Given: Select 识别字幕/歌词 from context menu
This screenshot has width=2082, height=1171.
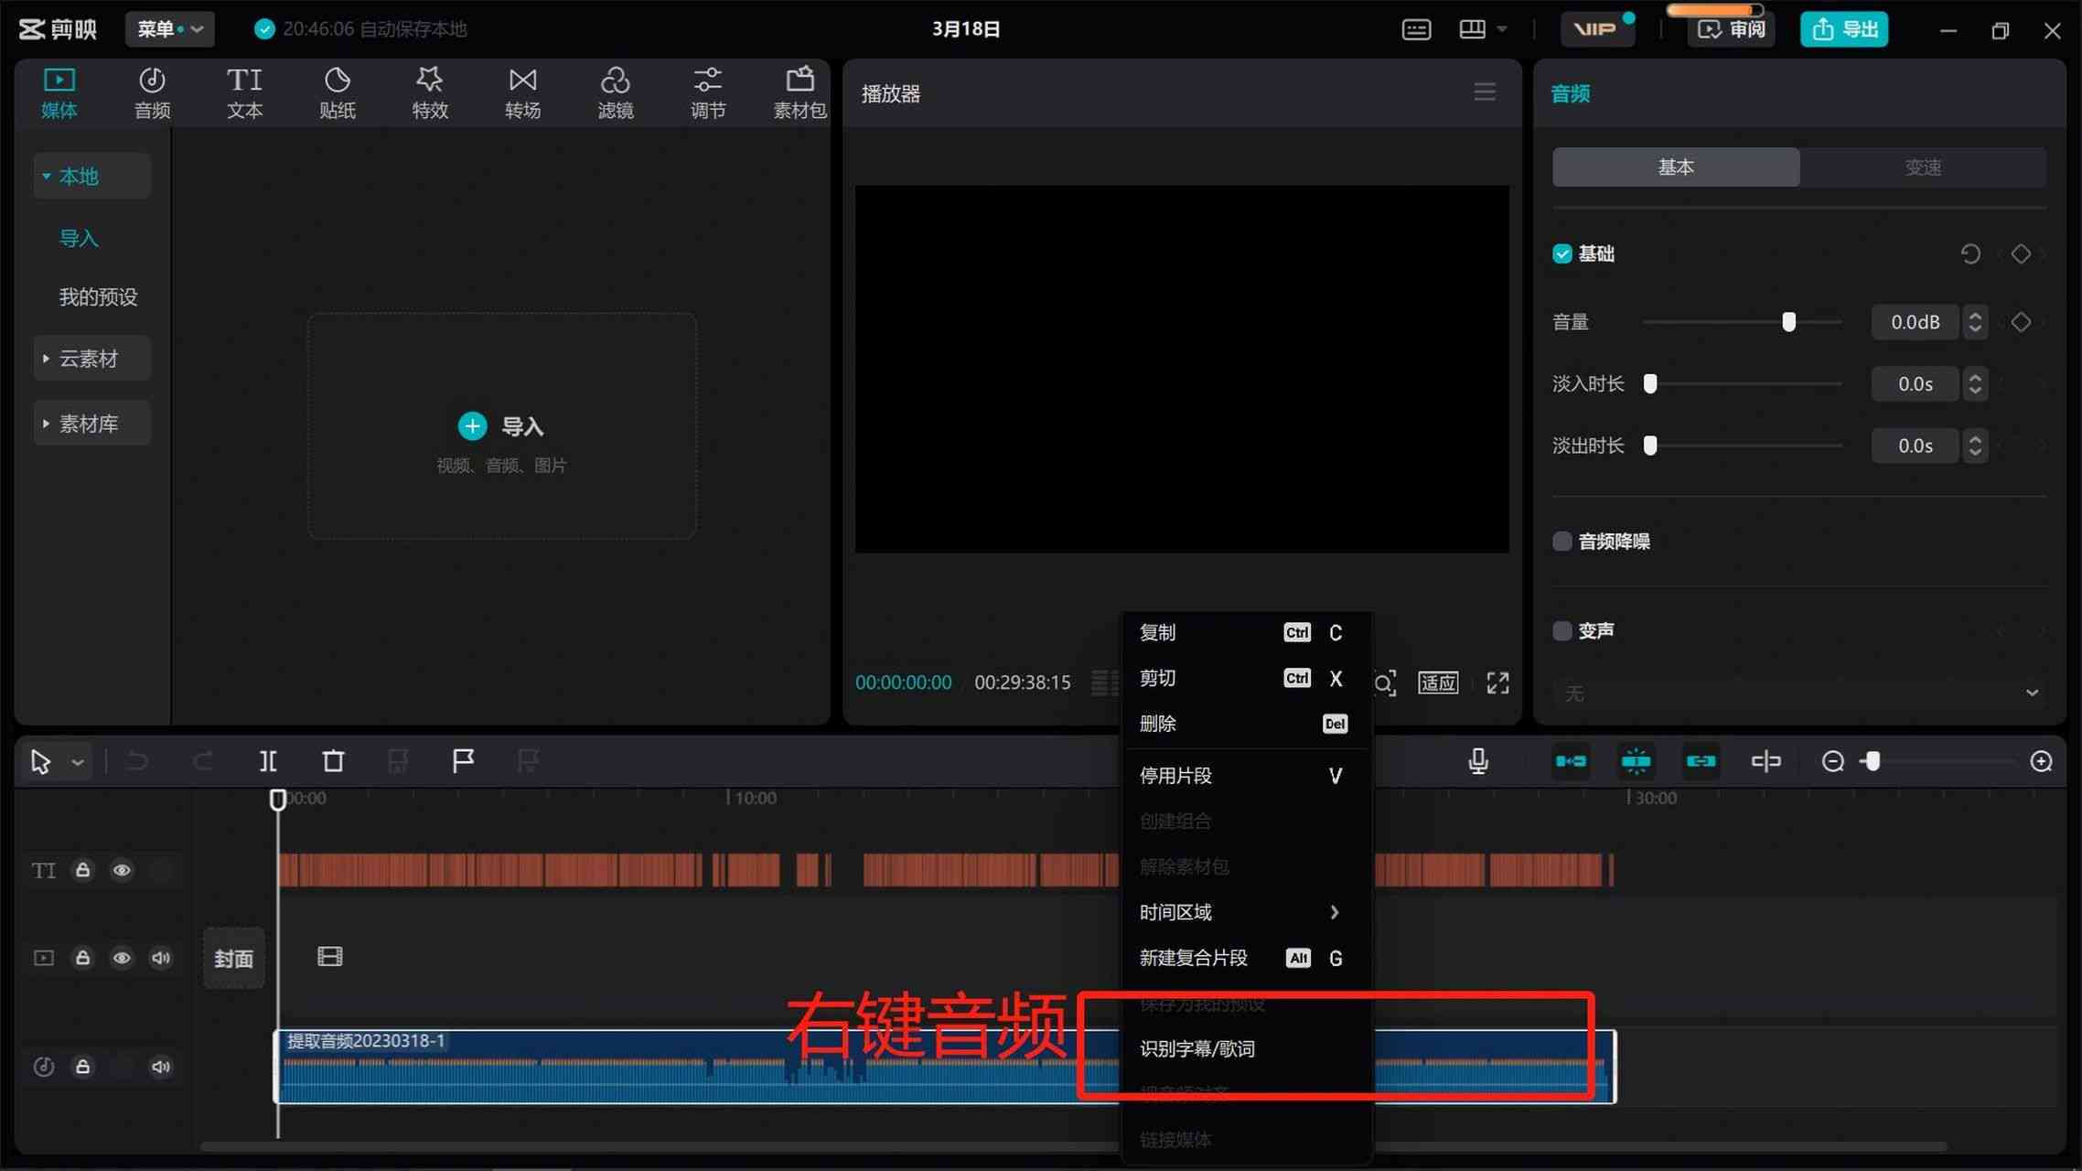Looking at the screenshot, I should click(1197, 1048).
